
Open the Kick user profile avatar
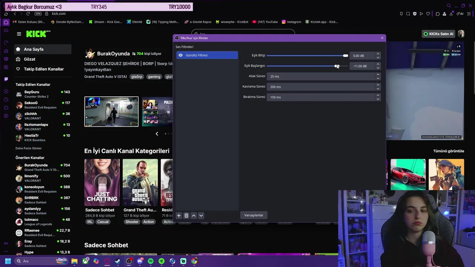[461, 34]
